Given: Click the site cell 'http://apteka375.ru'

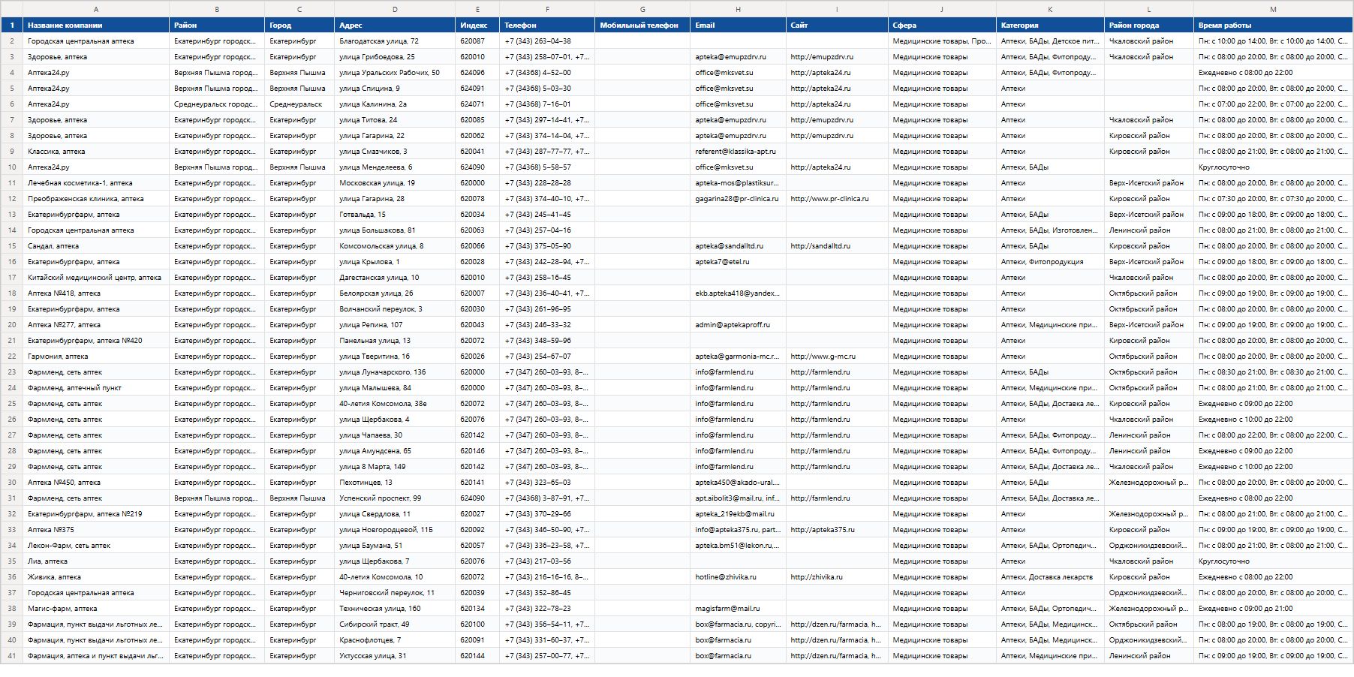Looking at the screenshot, I should click(837, 530).
